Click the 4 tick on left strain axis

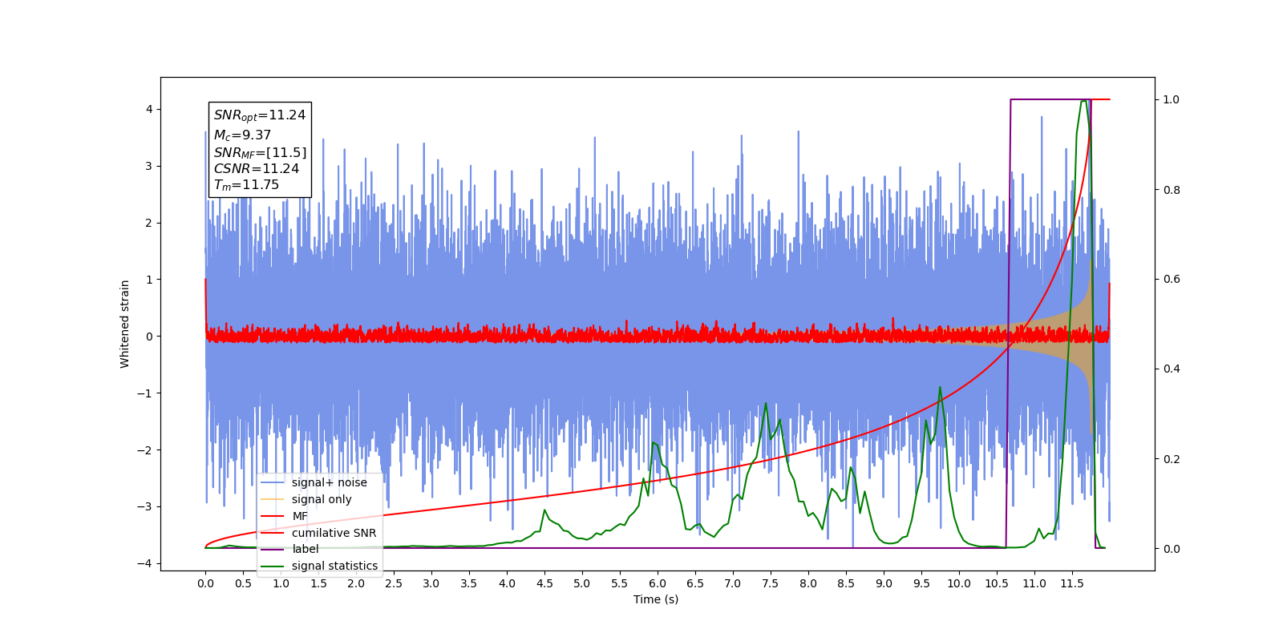[149, 109]
